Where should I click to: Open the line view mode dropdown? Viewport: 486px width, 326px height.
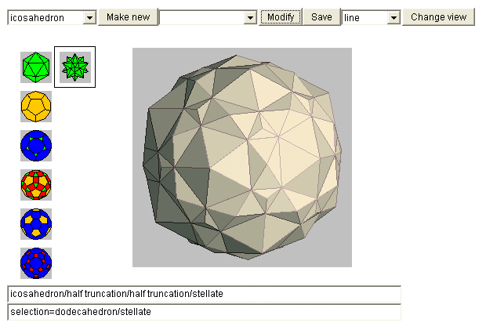tap(371, 17)
